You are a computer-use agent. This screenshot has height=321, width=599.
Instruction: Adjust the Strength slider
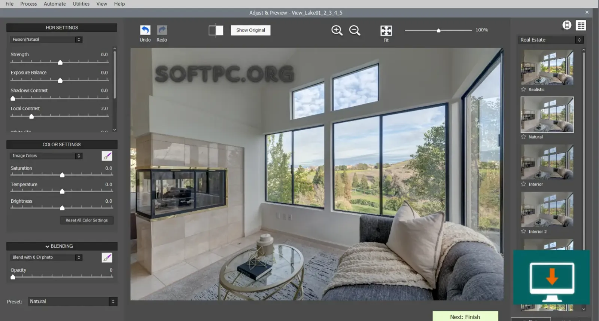click(x=60, y=62)
